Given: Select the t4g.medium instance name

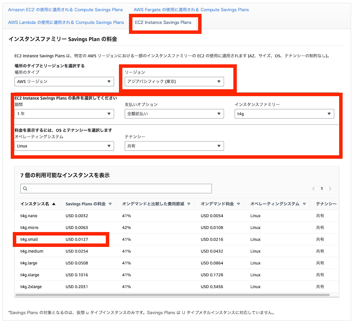Looking at the screenshot, I should 31,251.
